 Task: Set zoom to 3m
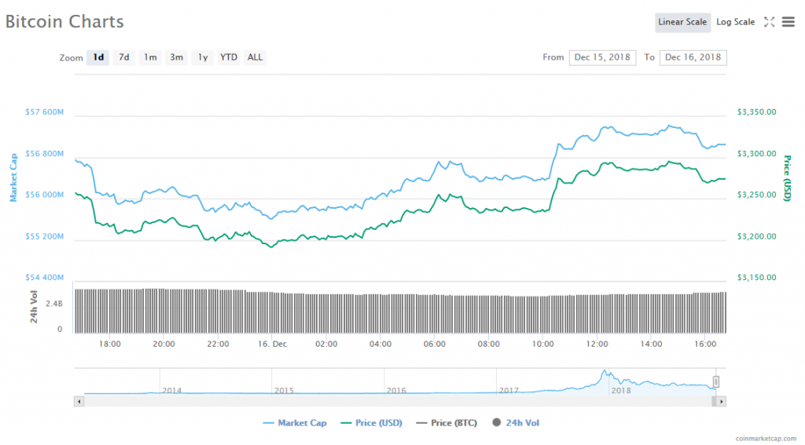[x=177, y=57]
